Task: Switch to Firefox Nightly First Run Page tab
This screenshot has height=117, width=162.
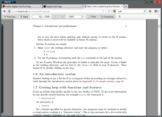Action: (22, 6)
